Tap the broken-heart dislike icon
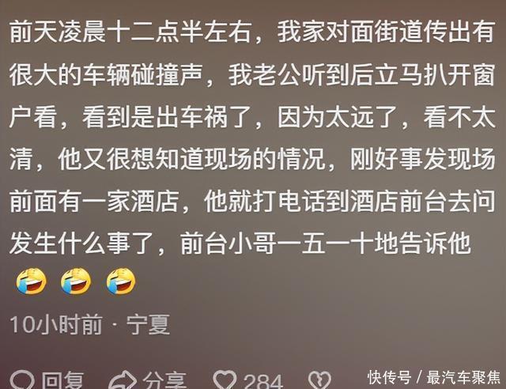This screenshot has width=506, height=389. coord(319,380)
